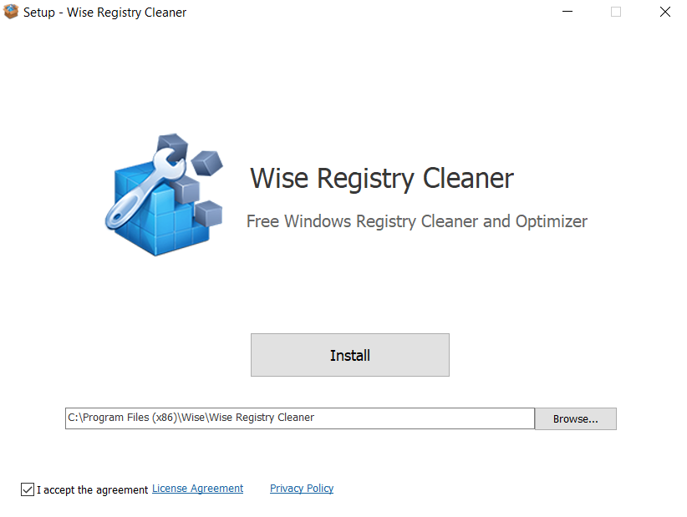The height and width of the screenshot is (517, 687).
Task: Click the Install button
Action: (349, 355)
